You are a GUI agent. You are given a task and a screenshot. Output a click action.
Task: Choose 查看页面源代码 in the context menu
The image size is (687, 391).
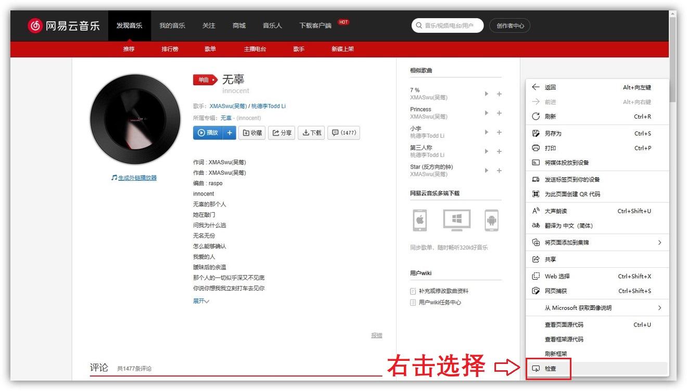point(597,325)
